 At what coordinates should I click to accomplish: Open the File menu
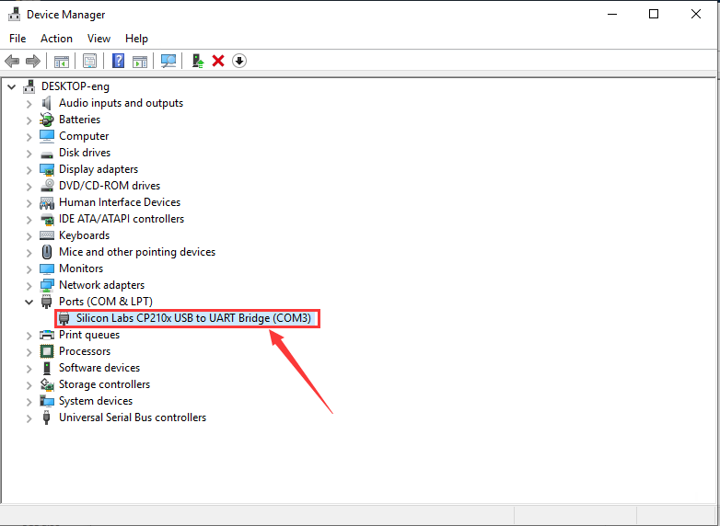click(x=17, y=39)
